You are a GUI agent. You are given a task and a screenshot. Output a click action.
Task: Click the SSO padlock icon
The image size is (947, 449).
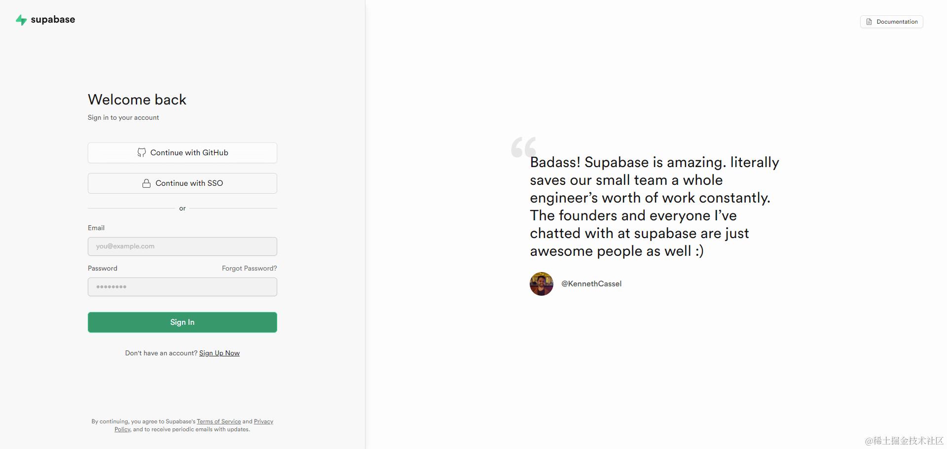point(146,183)
